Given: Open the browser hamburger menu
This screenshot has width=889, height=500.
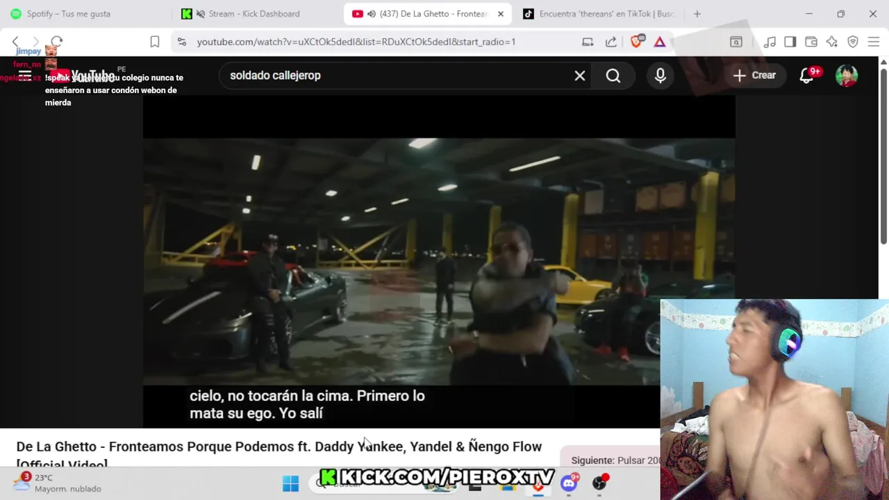Looking at the screenshot, I should pos(874,42).
